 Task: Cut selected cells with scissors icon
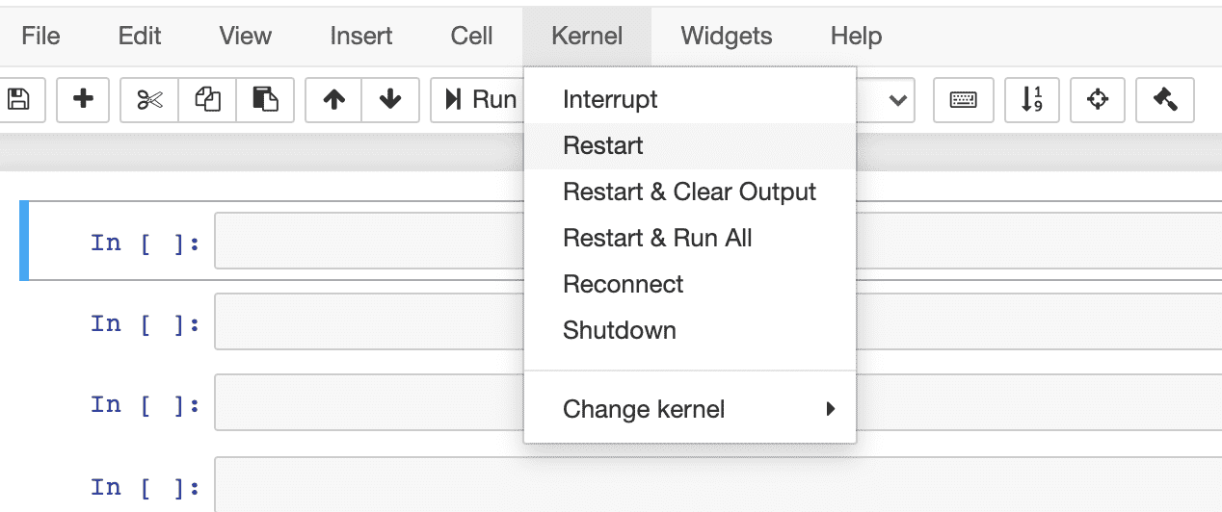click(x=149, y=99)
